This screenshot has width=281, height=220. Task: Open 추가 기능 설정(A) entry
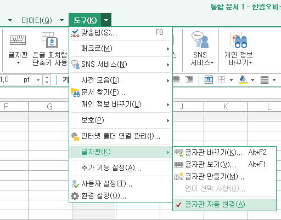[x=121, y=168]
